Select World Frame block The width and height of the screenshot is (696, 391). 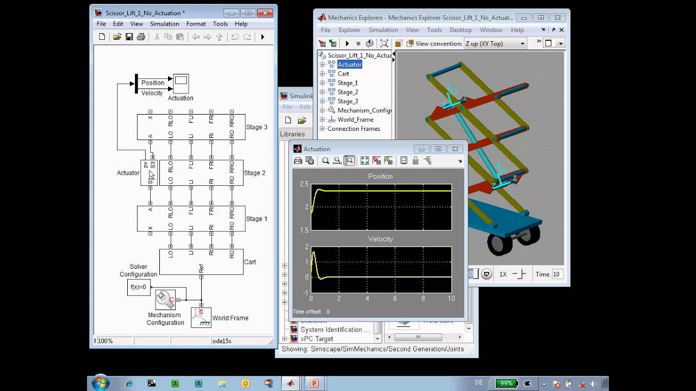(x=201, y=318)
